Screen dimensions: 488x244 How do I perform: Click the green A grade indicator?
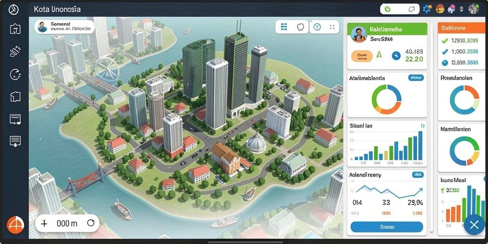click(379, 55)
